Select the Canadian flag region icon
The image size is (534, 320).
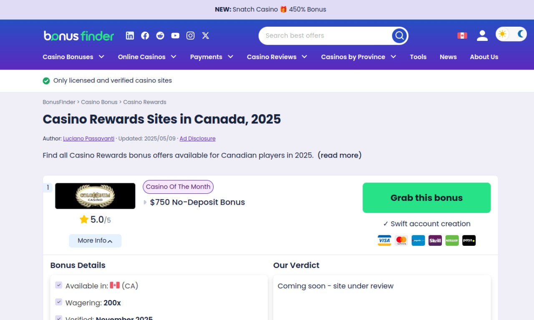462,36
